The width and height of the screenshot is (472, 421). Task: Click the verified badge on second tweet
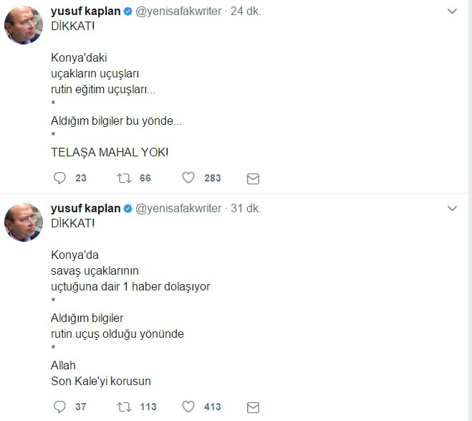pos(127,209)
